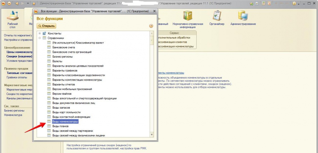Select Варианты отчетов catalog
Screen dimensions: 318x153
pos(63,84)
